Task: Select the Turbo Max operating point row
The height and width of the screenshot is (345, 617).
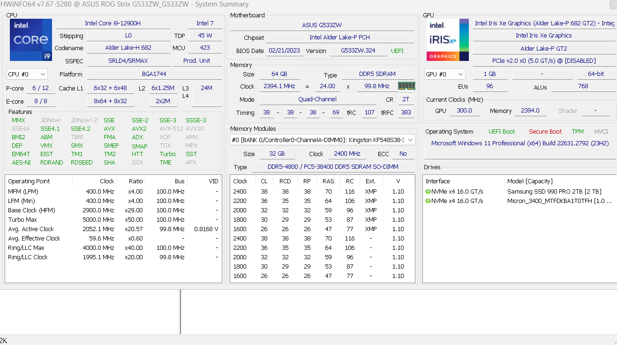Action: tap(113, 219)
